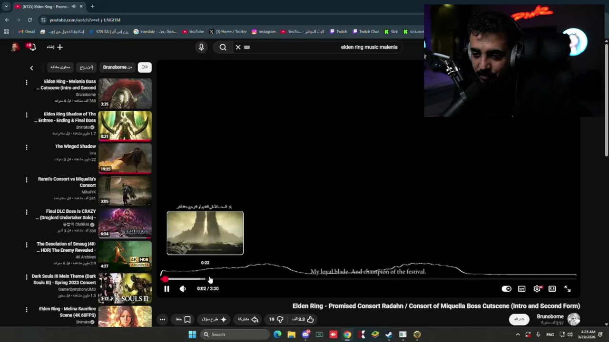Open the Twitch Chat bookmark

365,32
